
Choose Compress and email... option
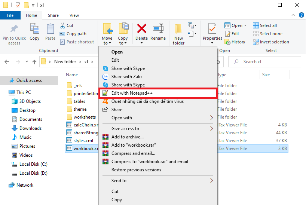coord(133,153)
